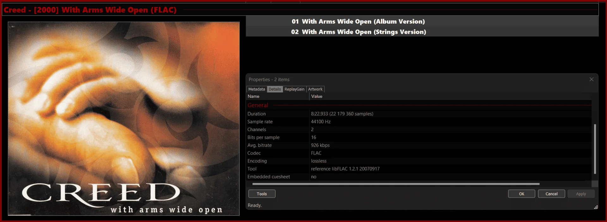Click the album title header text
Image resolution: width=607 pixels, height=222 pixels.
pos(90,10)
